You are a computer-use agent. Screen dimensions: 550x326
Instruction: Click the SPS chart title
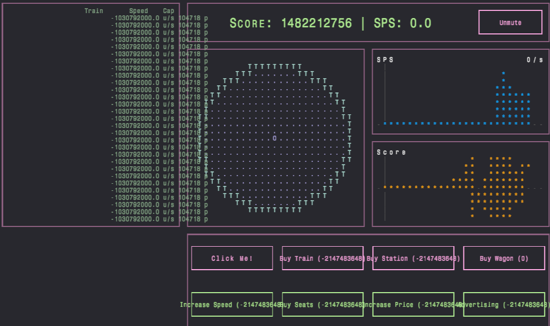pos(385,60)
